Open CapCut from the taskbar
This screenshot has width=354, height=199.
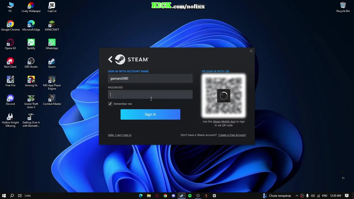(214, 196)
